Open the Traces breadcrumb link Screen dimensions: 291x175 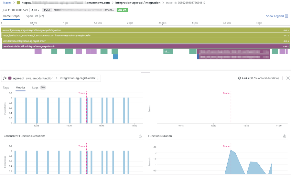pos(7,3)
